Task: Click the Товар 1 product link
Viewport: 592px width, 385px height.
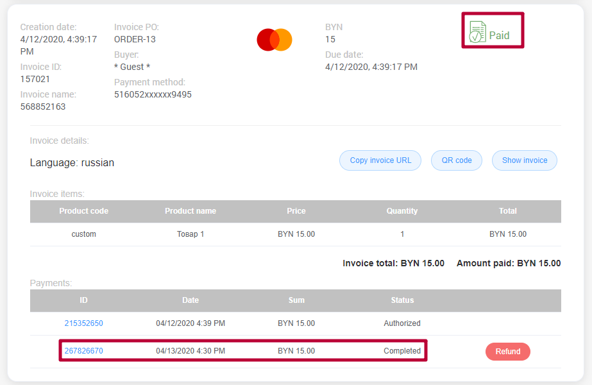Action: [x=190, y=234]
